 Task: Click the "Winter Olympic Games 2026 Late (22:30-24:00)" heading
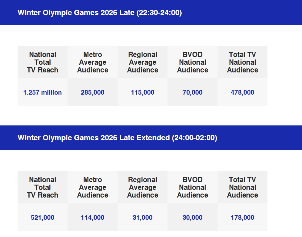coord(100,13)
